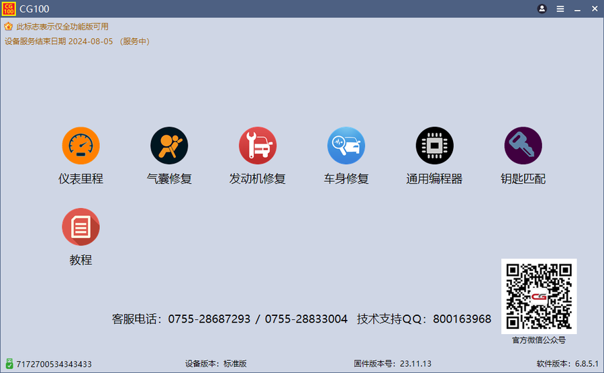Screen dimensions: 604x373
Task: Click the 软件版本 6.8.5.1 status text
Action: [567, 364]
